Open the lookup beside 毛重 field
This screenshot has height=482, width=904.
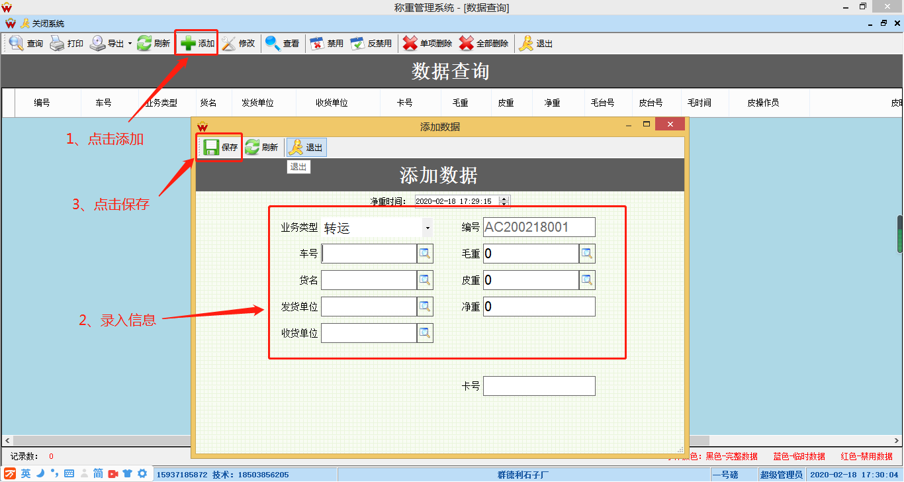pos(587,254)
